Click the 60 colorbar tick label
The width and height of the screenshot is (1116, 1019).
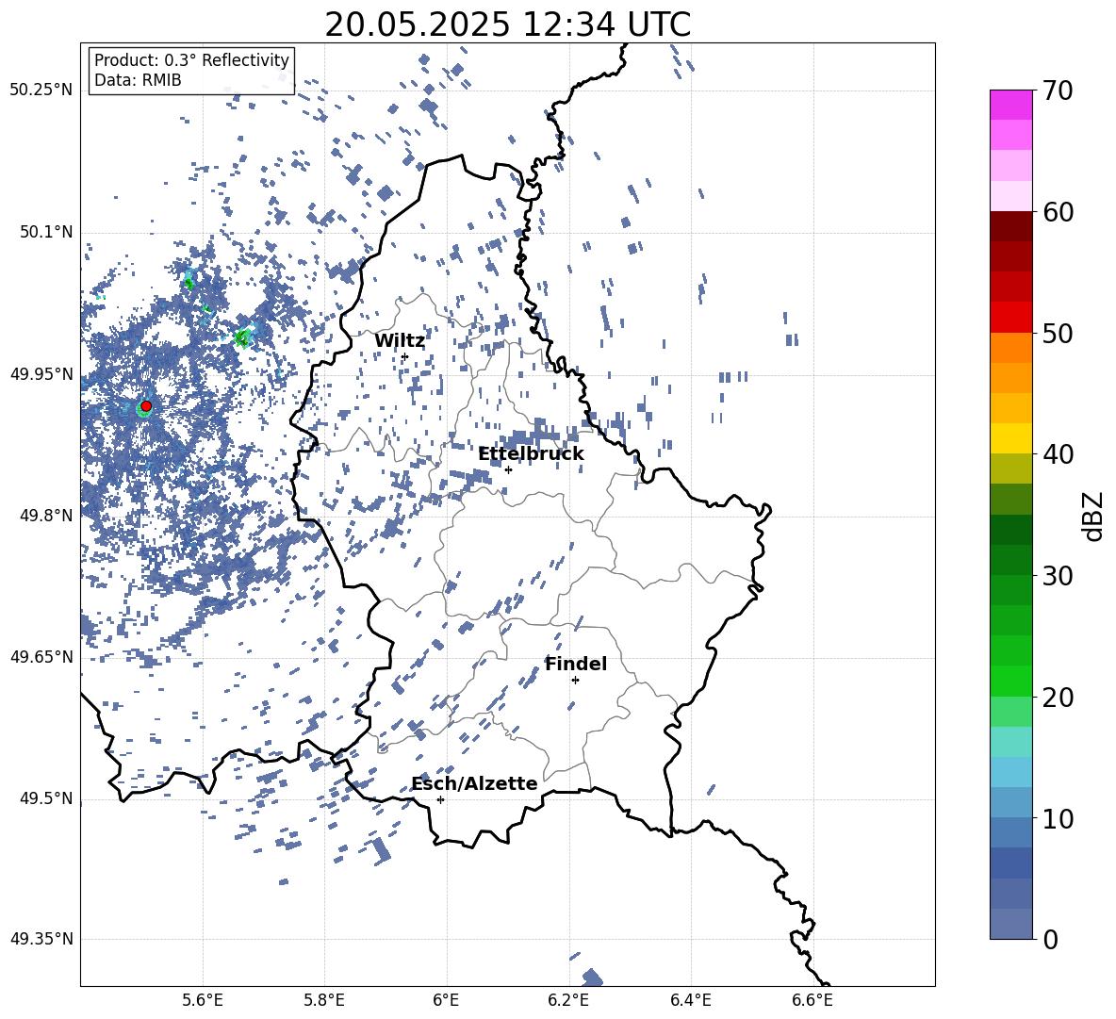1058,212
